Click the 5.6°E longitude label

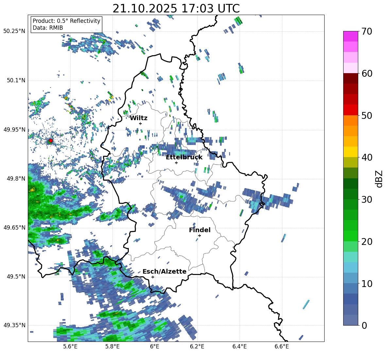(x=70, y=347)
